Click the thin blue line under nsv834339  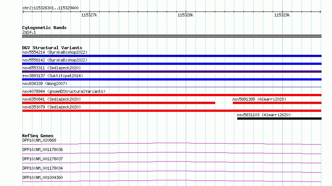click(172, 87)
